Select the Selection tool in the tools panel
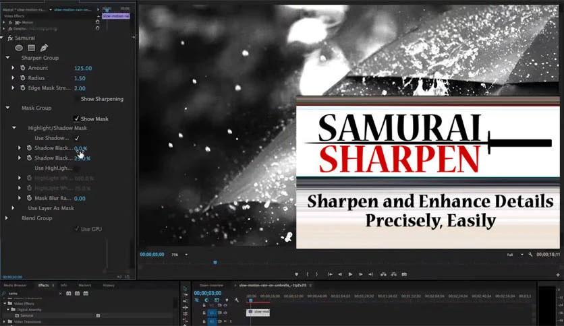 pos(185,288)
